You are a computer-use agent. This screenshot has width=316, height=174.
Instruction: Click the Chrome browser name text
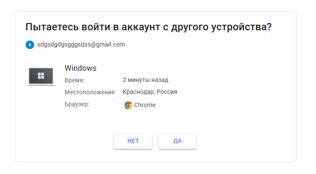pos(145,105)
